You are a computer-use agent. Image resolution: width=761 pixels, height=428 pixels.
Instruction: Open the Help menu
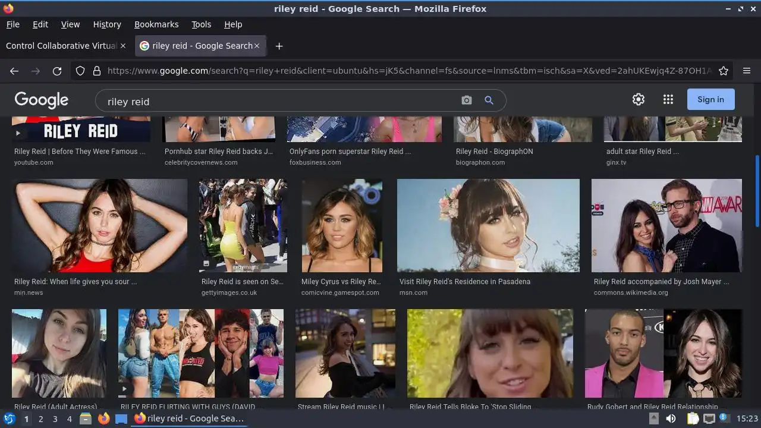tap(233, 24)
